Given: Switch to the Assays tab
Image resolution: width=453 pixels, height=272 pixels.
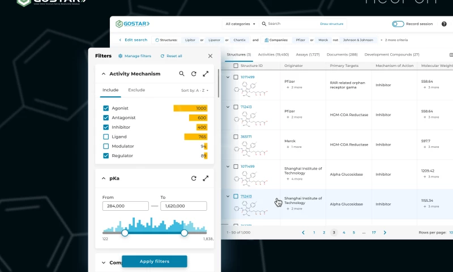Looking at the screenshot, I should [307, 54].
